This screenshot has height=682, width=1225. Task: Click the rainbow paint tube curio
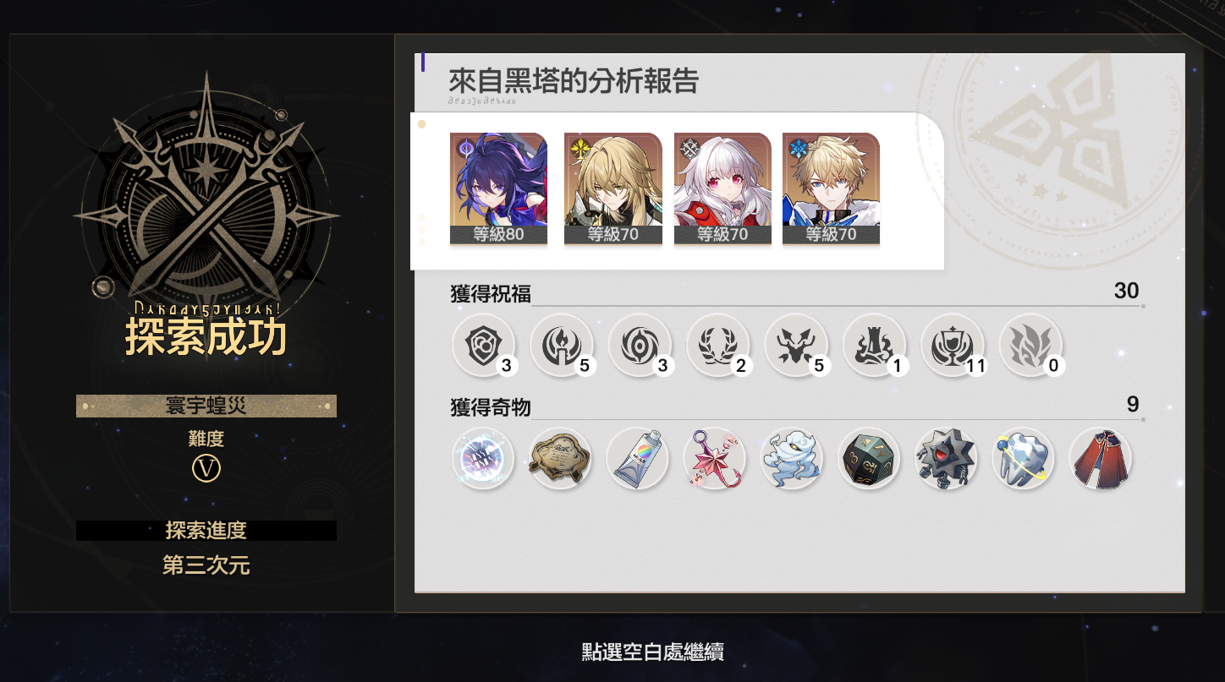[x=638, y=458]
